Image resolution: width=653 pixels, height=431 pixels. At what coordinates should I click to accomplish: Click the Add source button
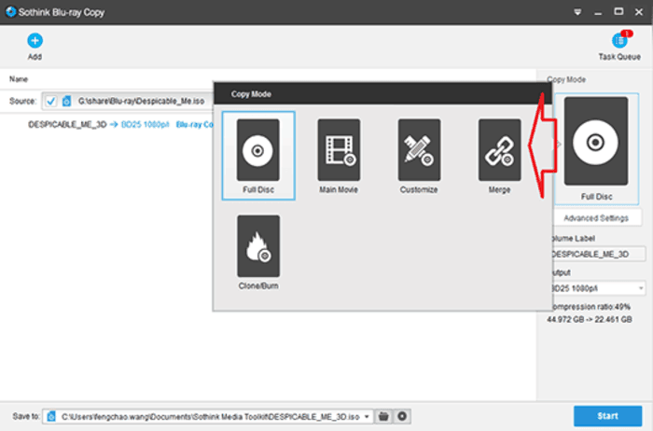click(35, 47)
